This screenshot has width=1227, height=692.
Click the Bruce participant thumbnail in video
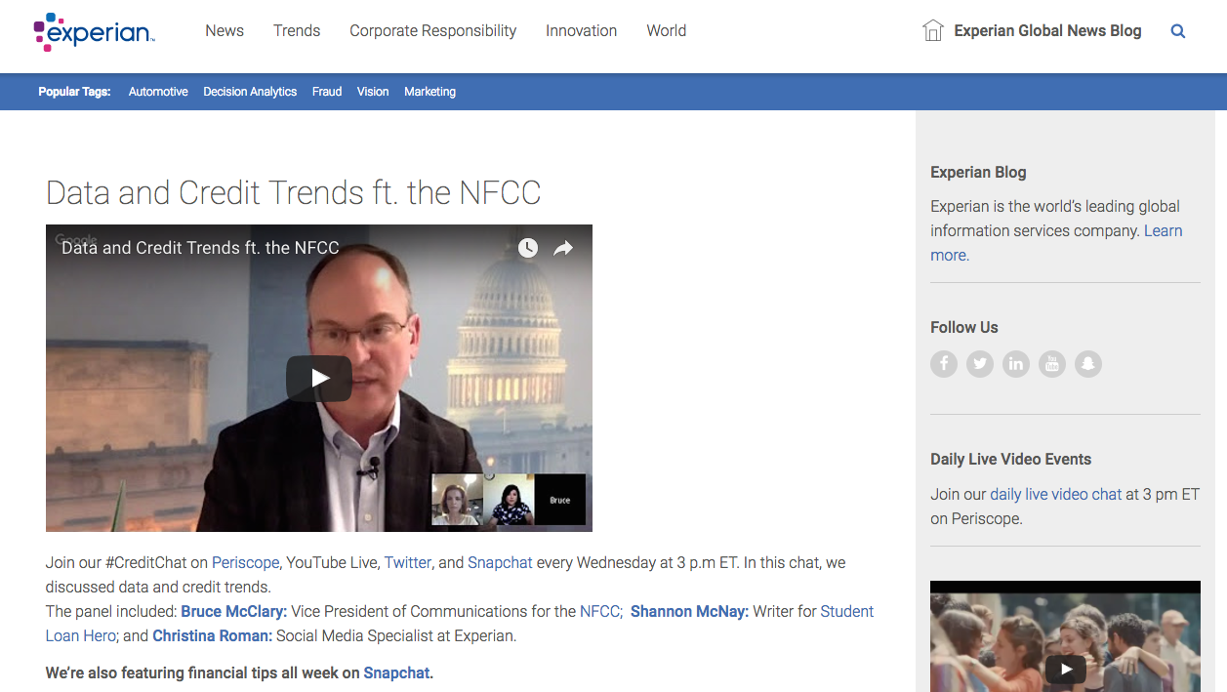point(560,500)
